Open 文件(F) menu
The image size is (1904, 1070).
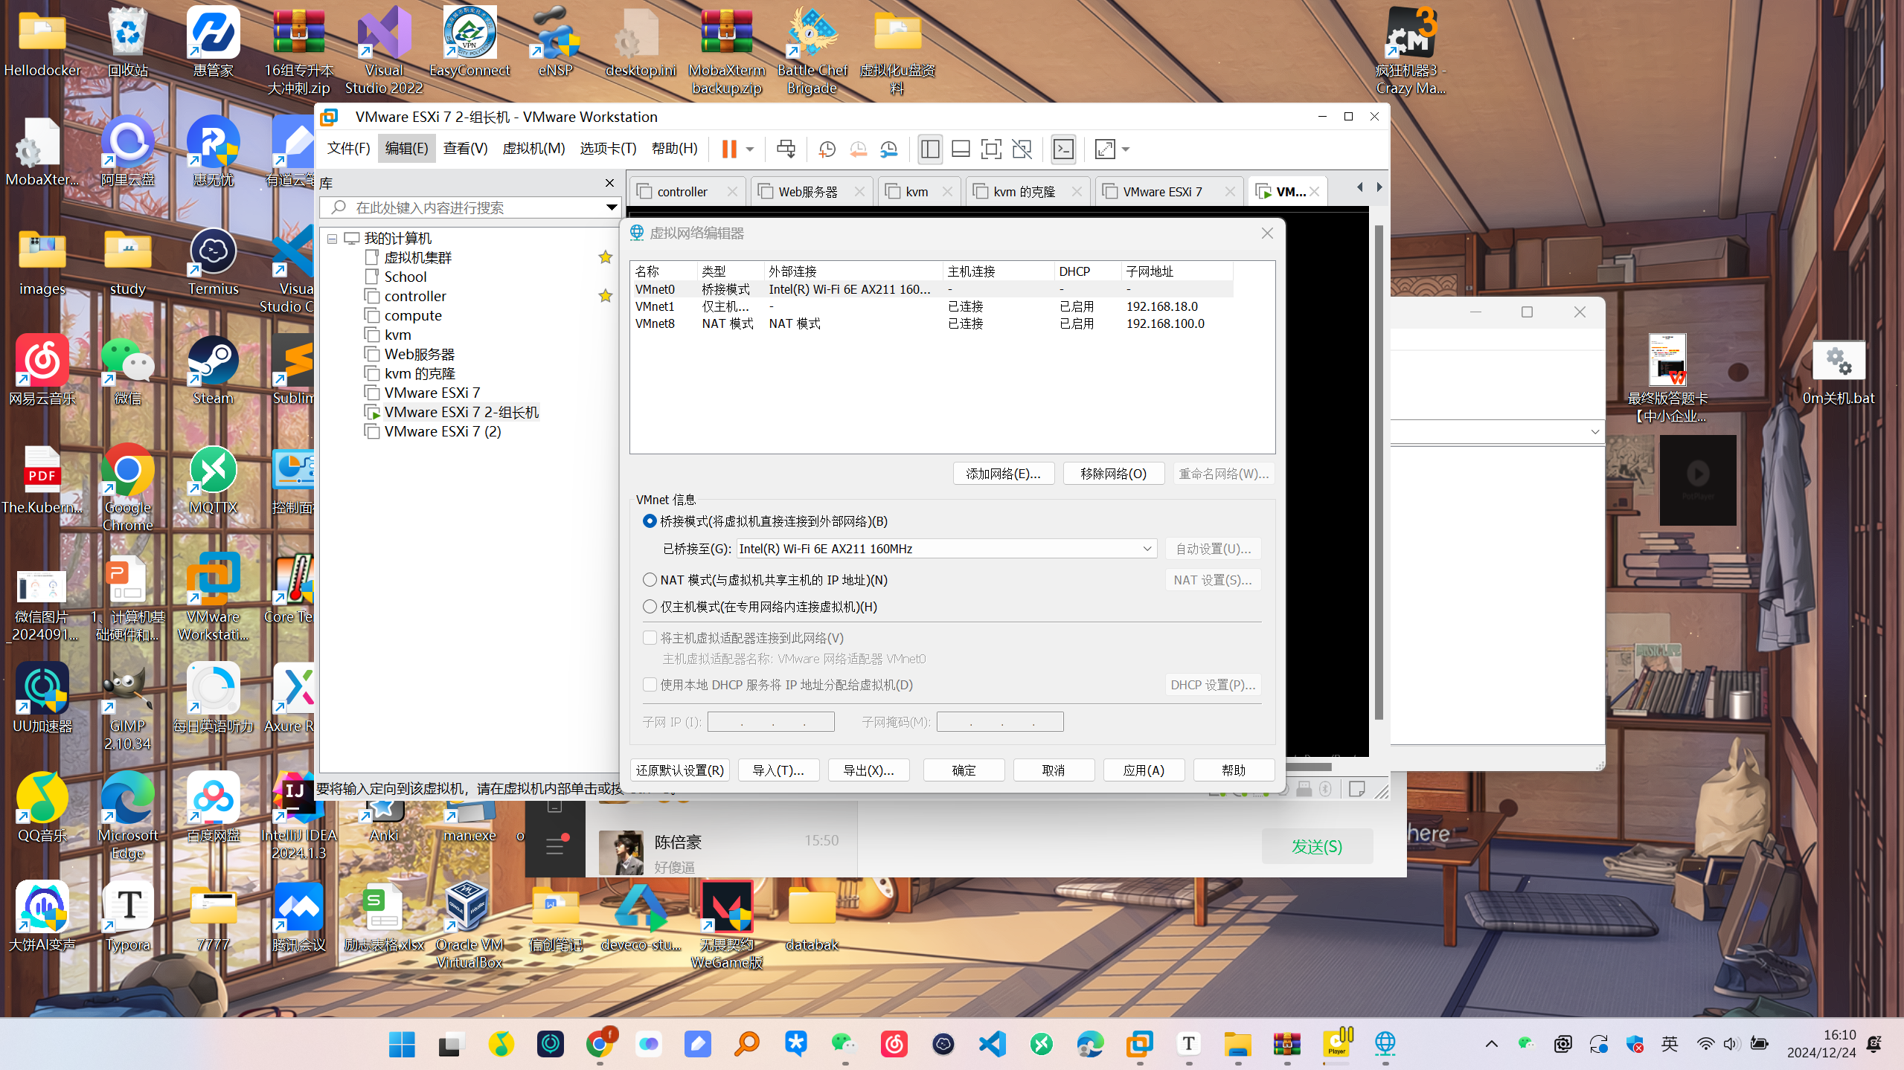point(348,149)
